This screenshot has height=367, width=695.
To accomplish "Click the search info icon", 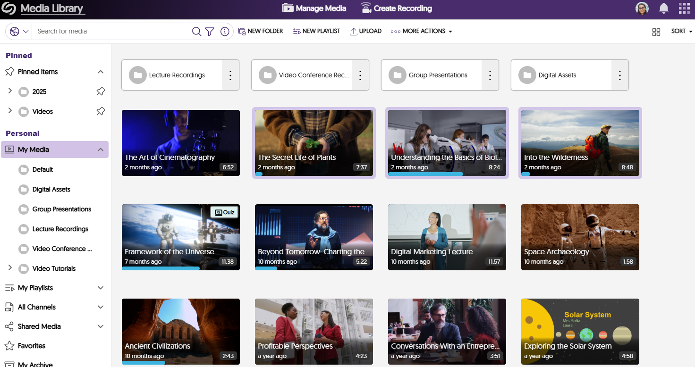I will point(225,32).
